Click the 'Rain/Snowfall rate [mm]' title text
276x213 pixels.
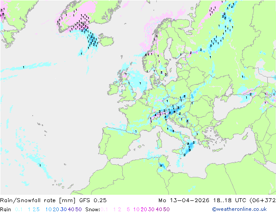(38, 200)
